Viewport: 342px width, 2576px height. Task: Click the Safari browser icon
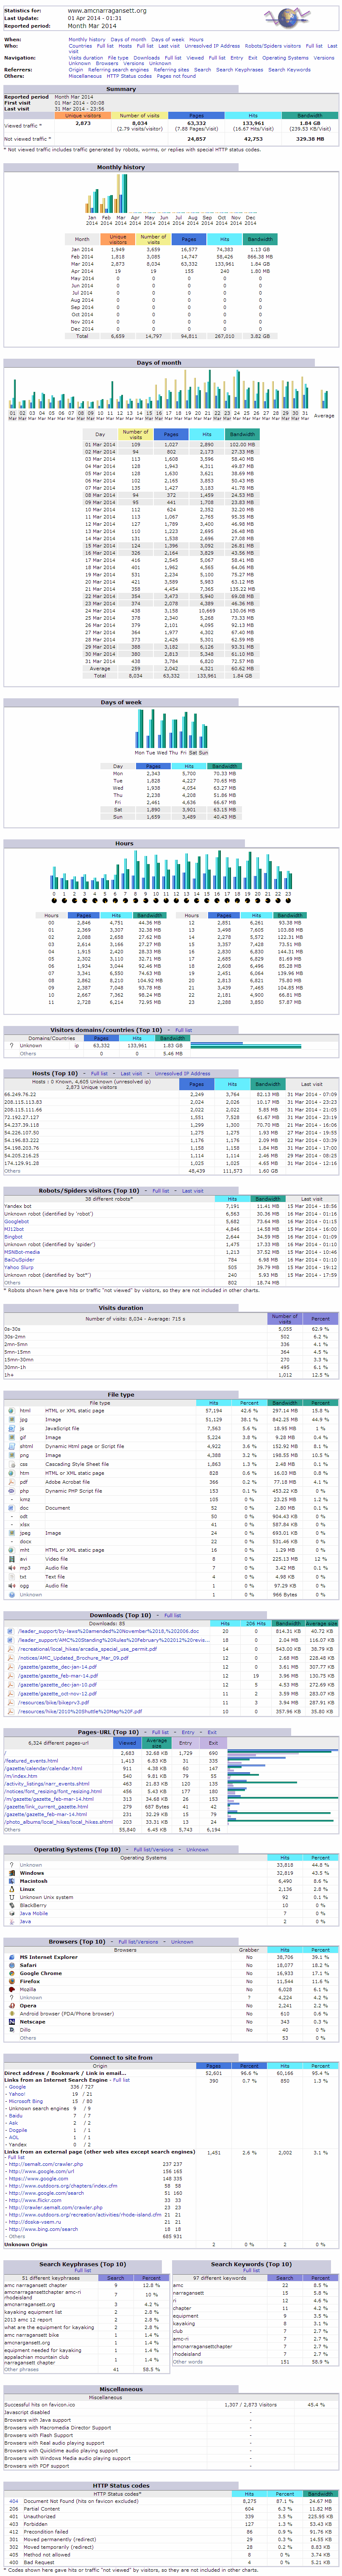[x=11, y=1965]
